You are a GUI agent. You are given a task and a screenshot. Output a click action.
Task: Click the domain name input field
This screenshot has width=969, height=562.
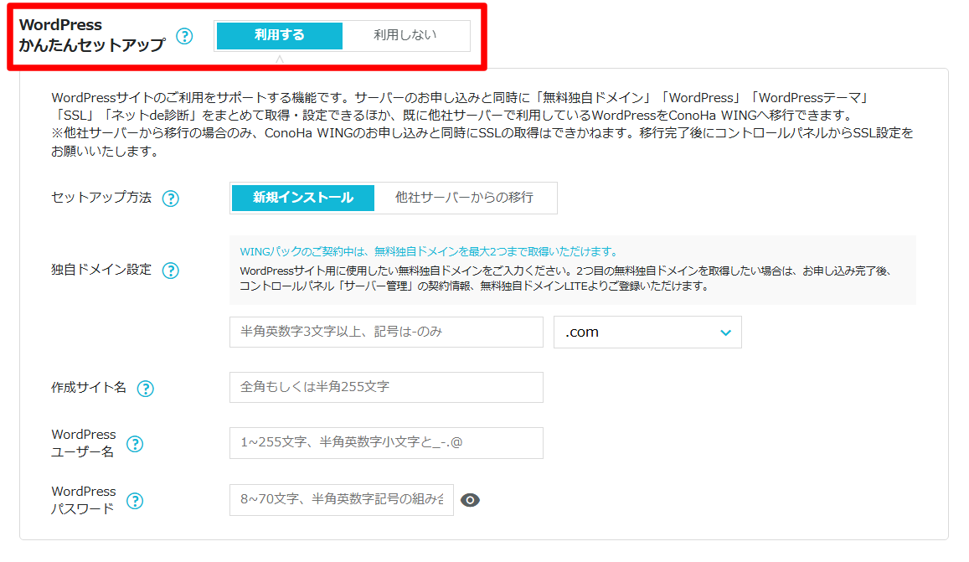coord(386,332)
